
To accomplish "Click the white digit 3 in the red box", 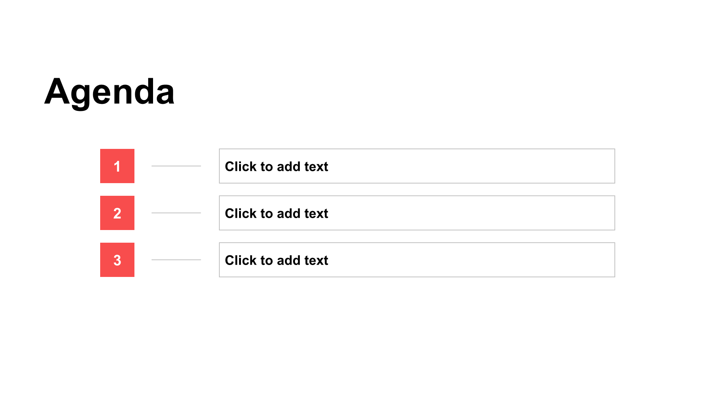I will click(117, 260).
